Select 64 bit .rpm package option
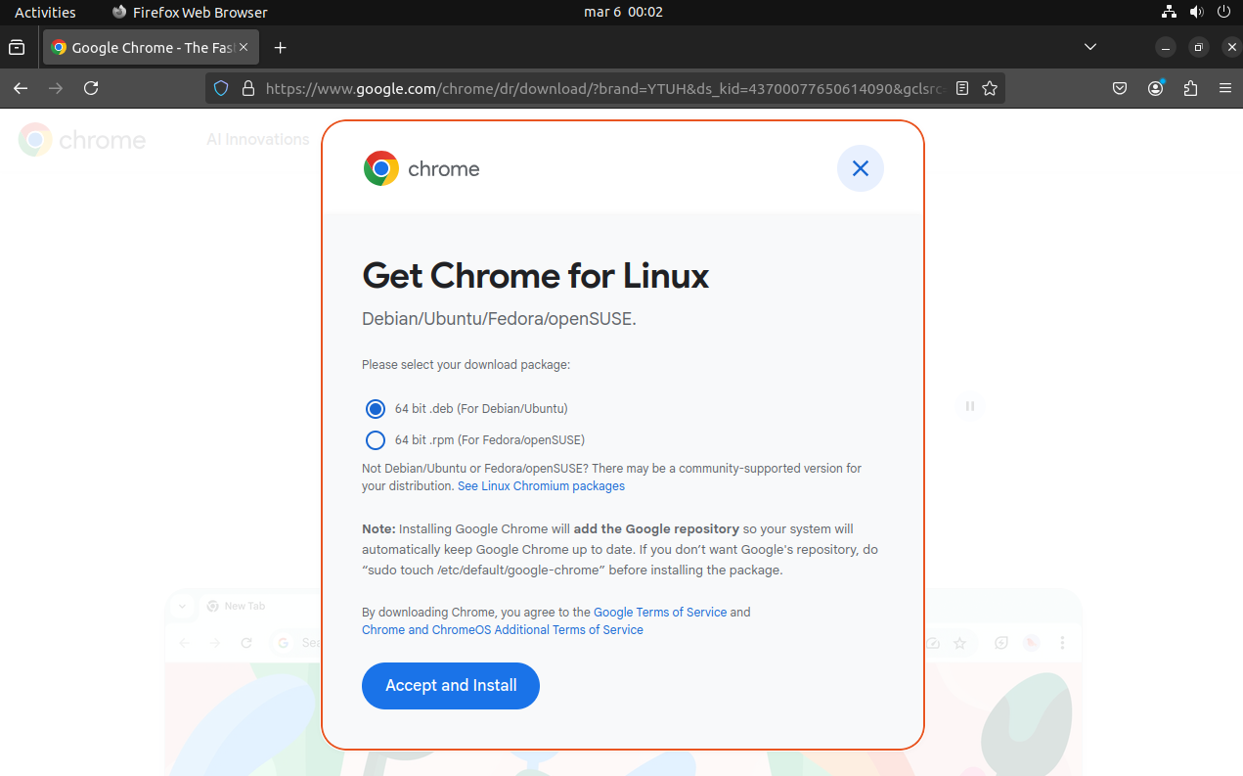The image size is (1243, 776). click(376, 440)
